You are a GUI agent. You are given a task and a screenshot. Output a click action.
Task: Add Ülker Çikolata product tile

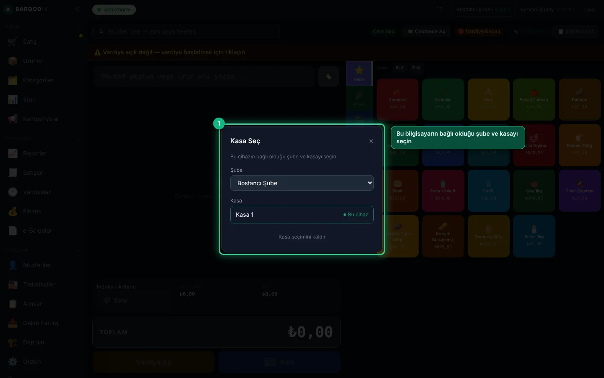click(579, 191)
